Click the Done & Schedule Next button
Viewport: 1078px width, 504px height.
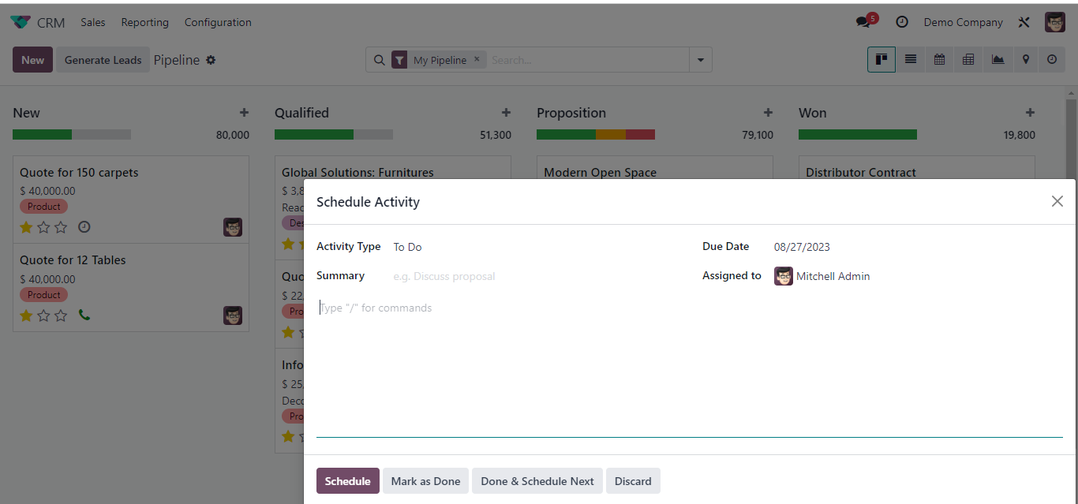[x=537, y=481]
